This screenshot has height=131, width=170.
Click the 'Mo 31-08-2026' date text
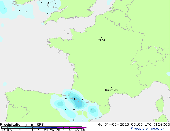[x=113, y=125]
